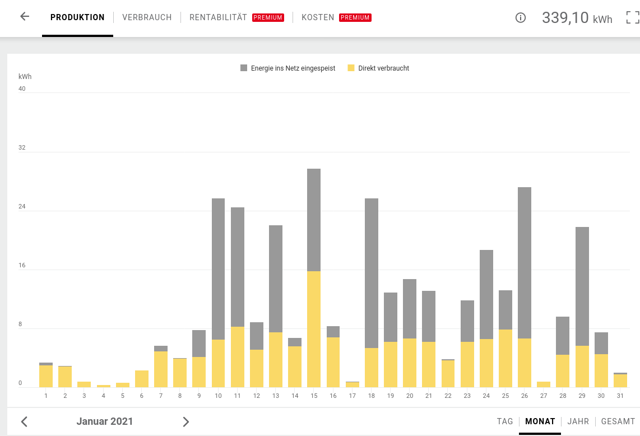Switch to the Verbrauch tab

pos(147,17)
